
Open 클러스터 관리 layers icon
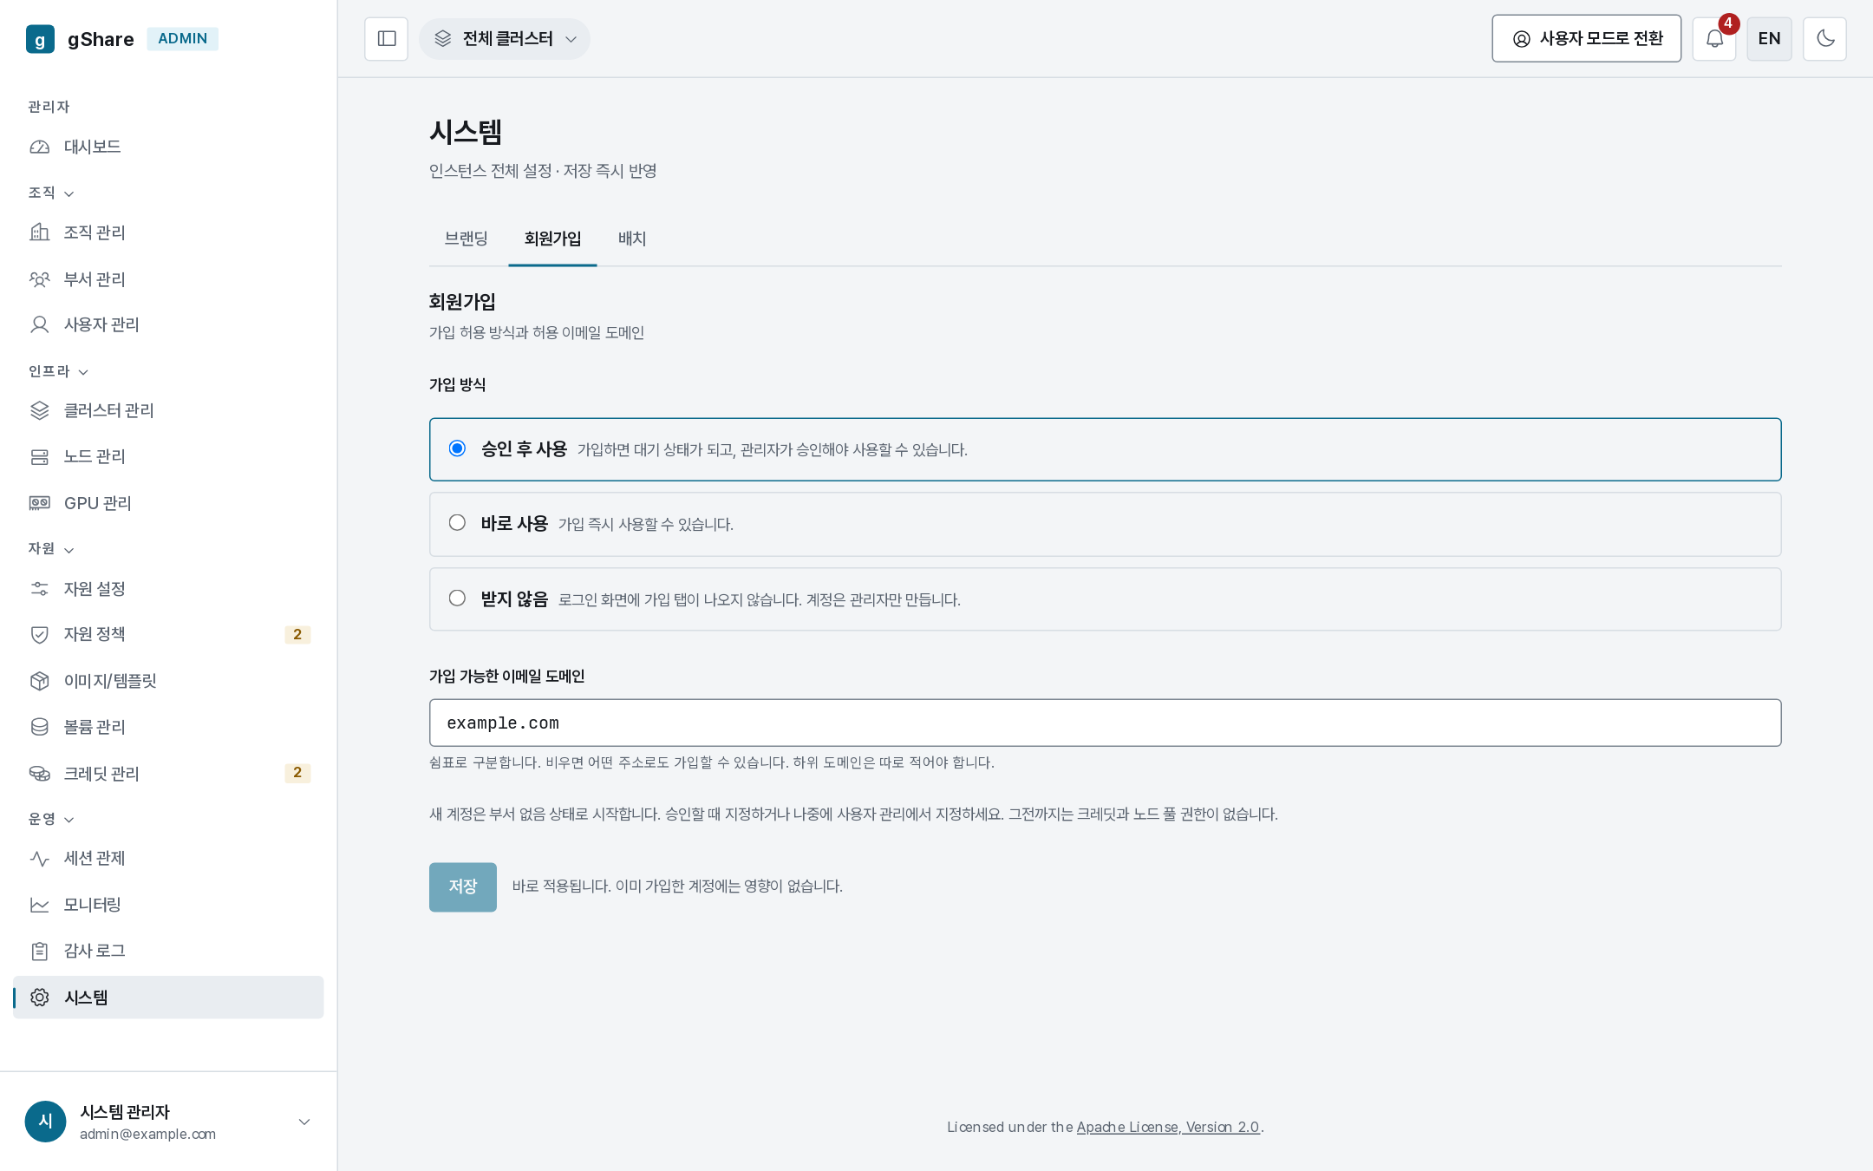[x=40, y=410]
